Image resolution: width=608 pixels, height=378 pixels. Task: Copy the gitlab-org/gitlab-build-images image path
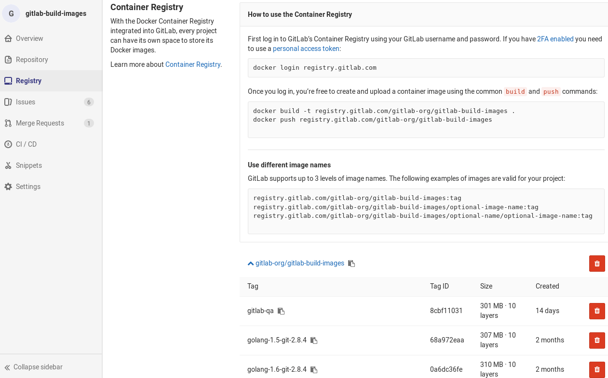[x=351, y=263]
